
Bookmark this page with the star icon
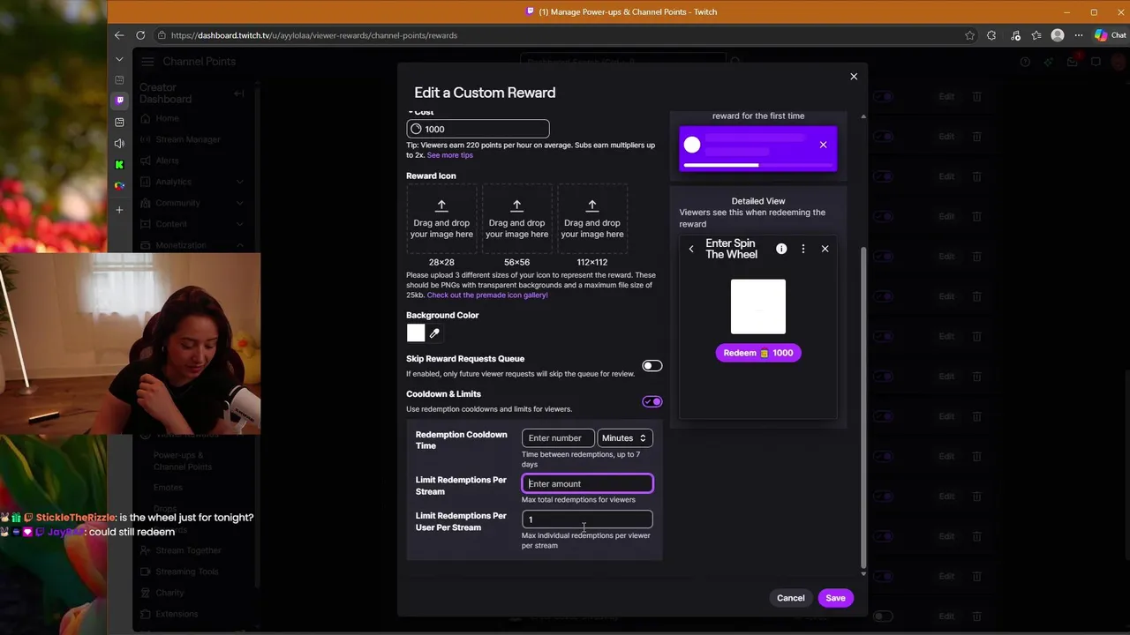pos(970,35)
